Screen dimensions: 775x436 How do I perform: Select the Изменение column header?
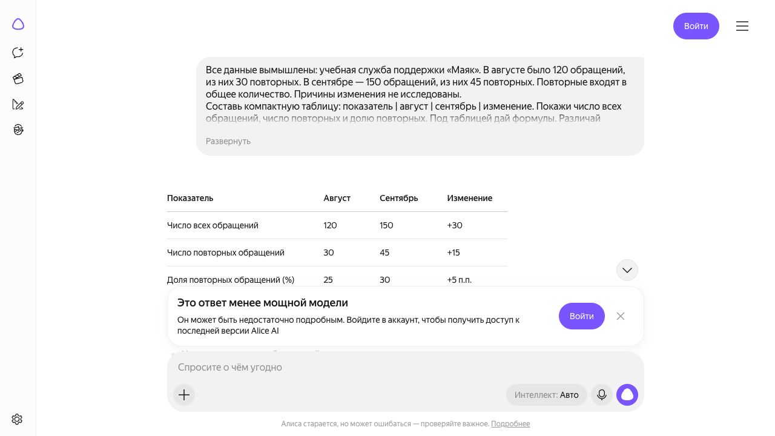click(470, 198)
